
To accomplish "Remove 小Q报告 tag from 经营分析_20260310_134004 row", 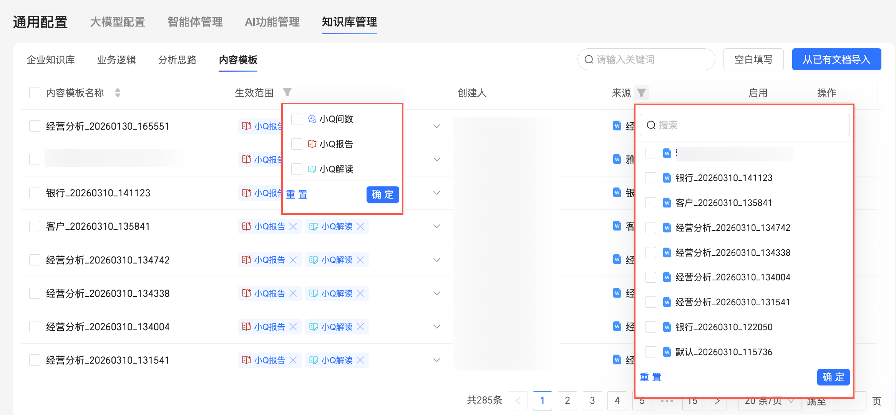I will click(293, 327).
